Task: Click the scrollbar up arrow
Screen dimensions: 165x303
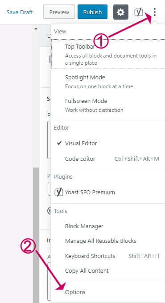Action: 36,29
